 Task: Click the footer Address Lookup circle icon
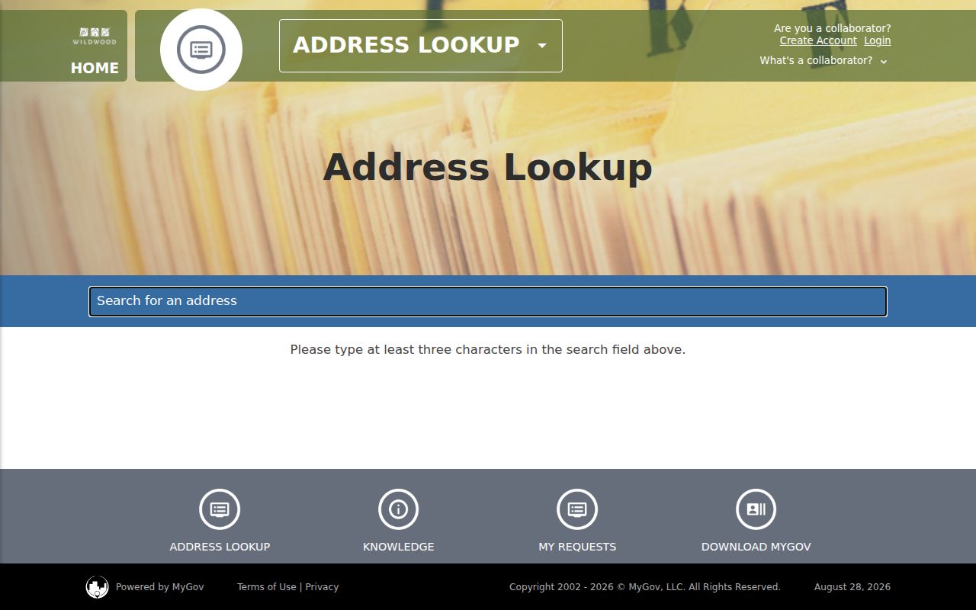(x=220, y=509)
